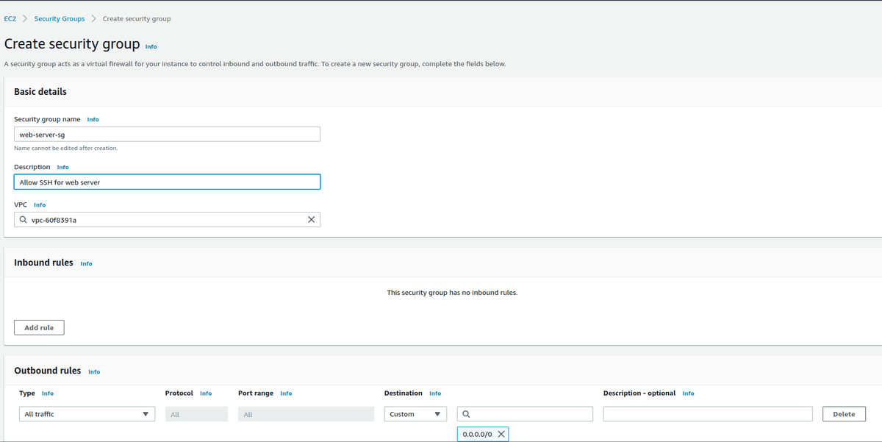This screenshot has width=882, height=442.
Task: Click Info beside Security group name
Action: tap(93, 119)
